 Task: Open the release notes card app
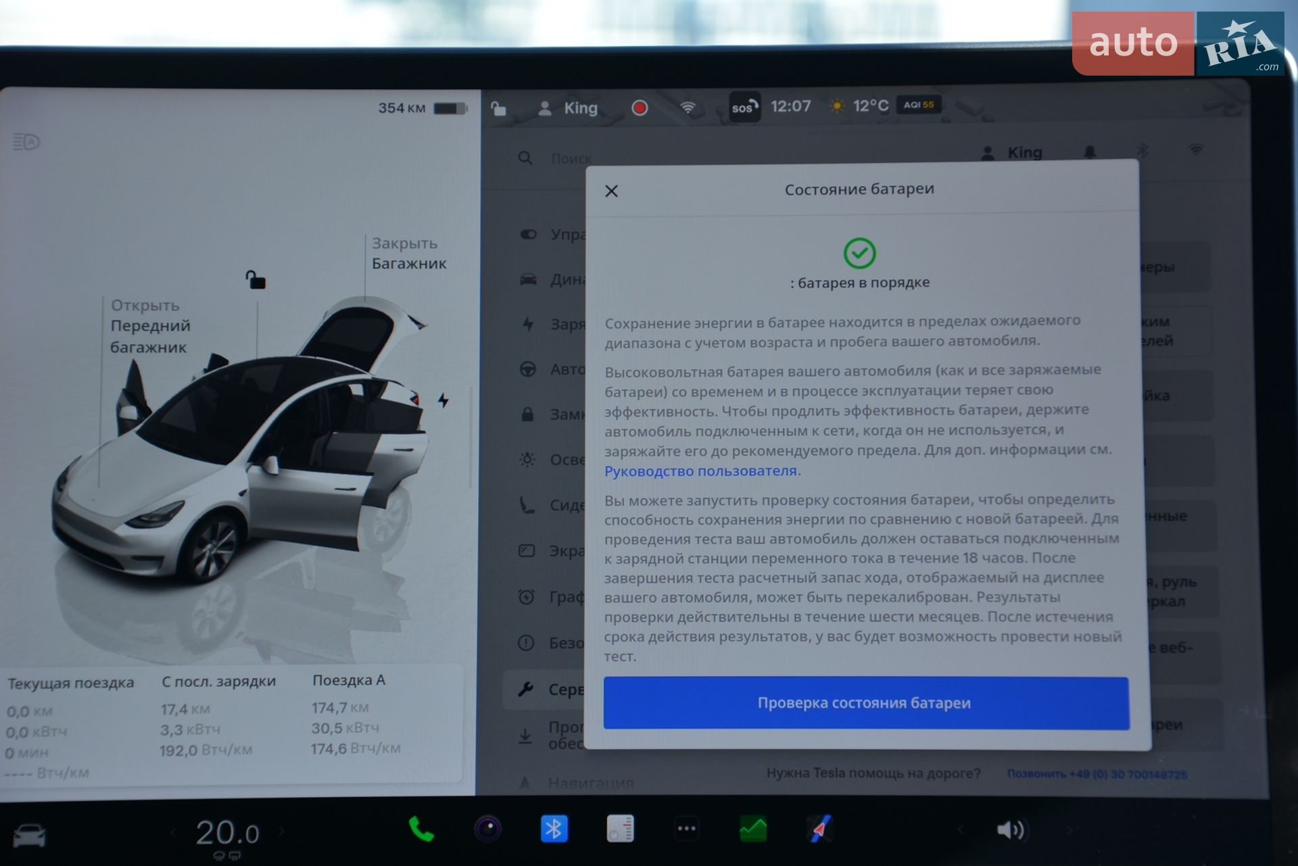point(620,829)
